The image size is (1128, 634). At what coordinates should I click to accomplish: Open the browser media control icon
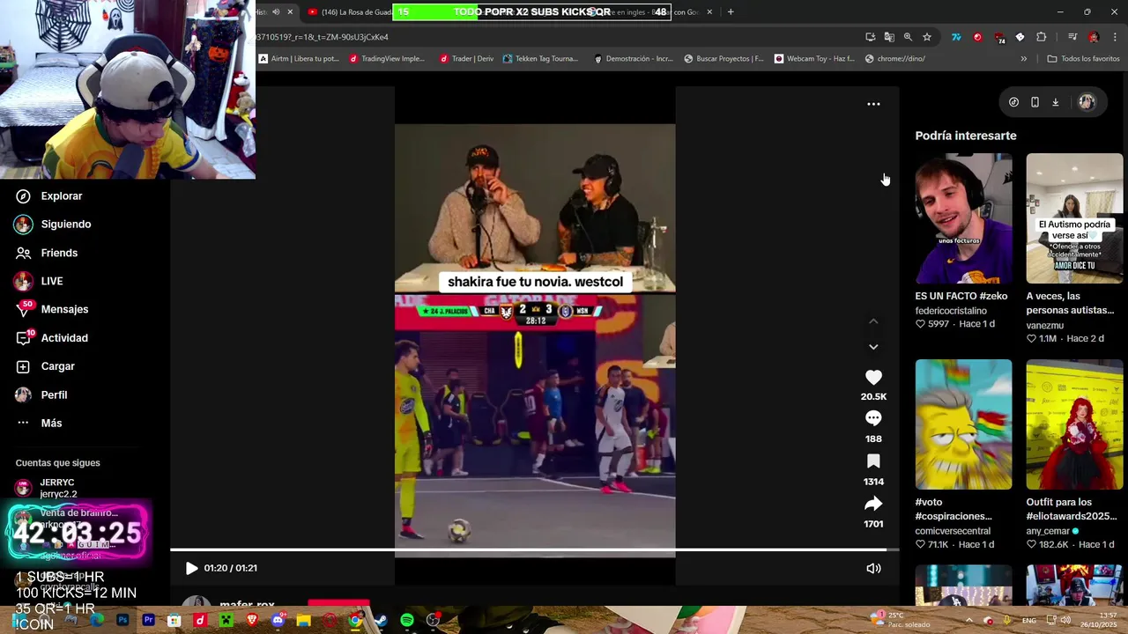pos(1072,37)
